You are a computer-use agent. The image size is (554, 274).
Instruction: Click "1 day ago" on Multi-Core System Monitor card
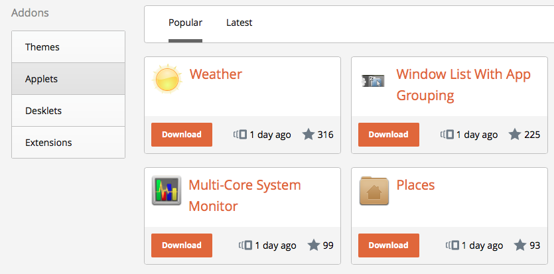tap(275, 245)
